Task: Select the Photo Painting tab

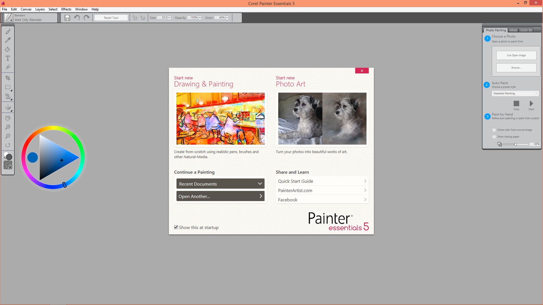Action: pyautogui.click(x=496, y=30)
